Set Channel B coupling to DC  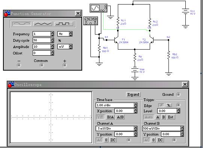(160, 140)
